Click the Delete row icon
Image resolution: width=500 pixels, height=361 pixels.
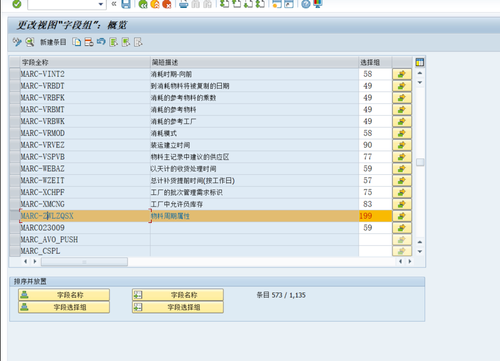click(x=89, y=42)
